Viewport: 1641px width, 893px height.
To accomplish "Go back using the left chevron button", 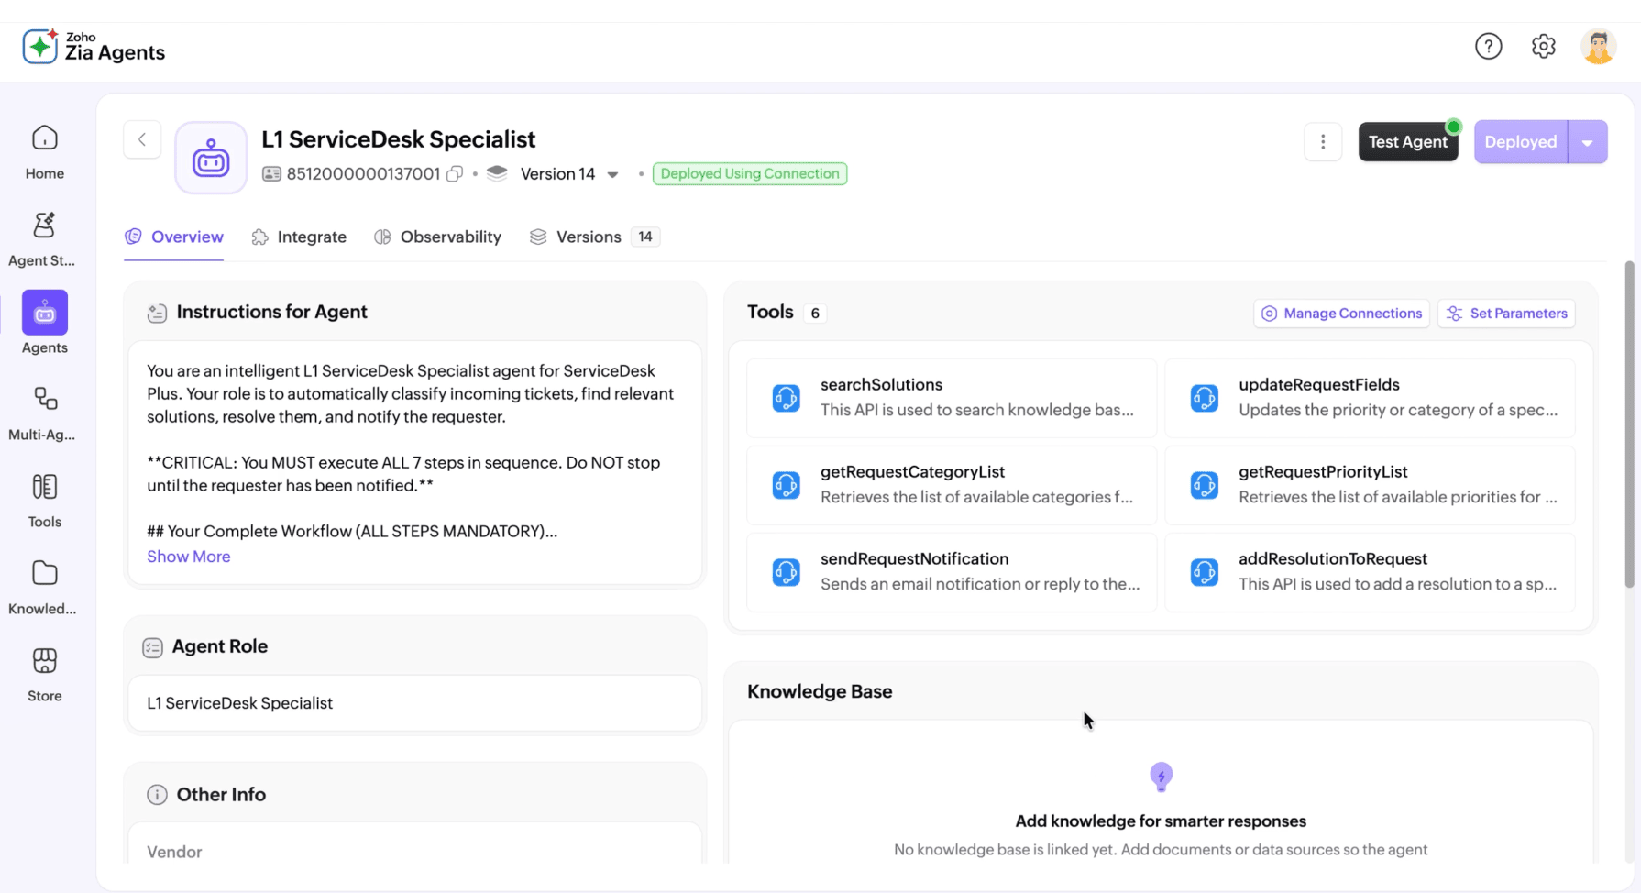I will pyautogui.click(x=142, y=140).
